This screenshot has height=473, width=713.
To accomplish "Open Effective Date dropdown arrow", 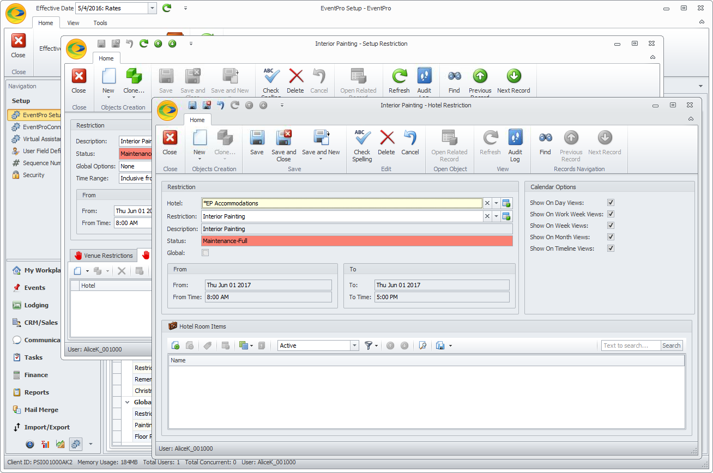I will point(152,8).
